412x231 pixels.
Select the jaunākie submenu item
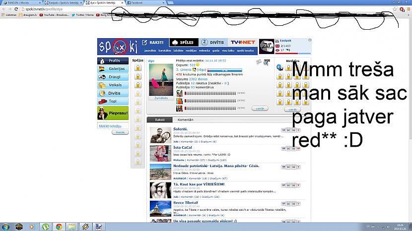pyautogui.click(x=150, y=51)
